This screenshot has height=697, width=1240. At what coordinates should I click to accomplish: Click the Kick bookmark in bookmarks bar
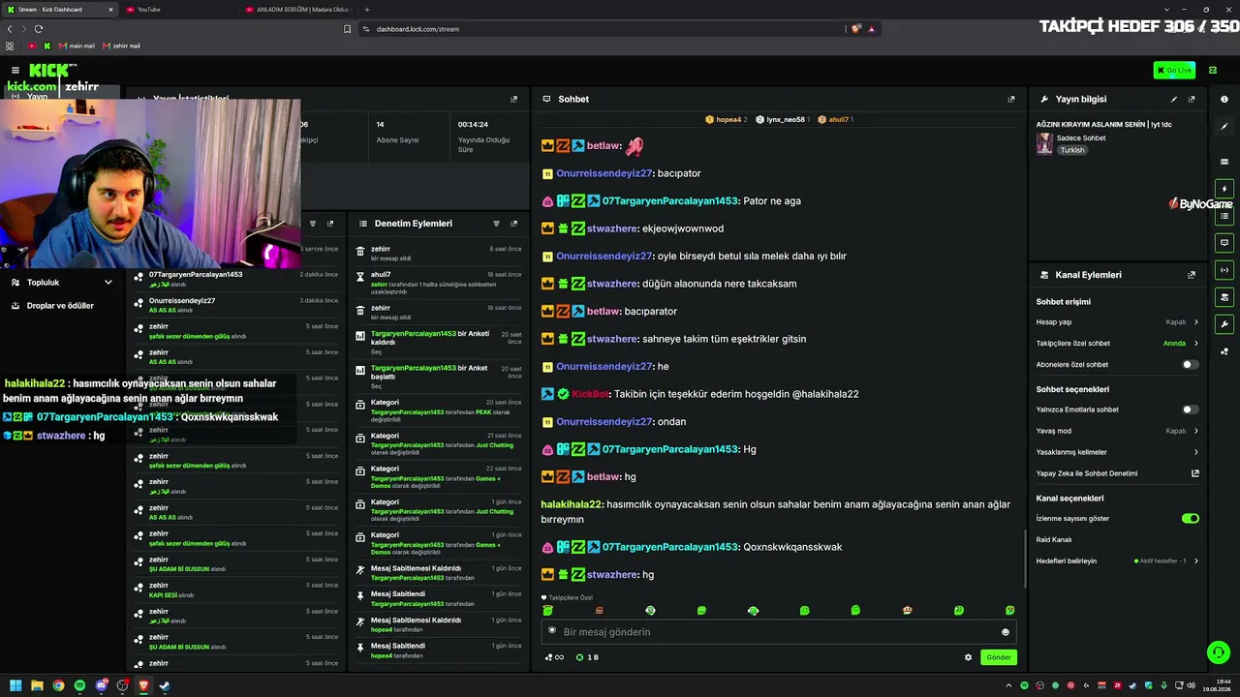click(46, 45)
